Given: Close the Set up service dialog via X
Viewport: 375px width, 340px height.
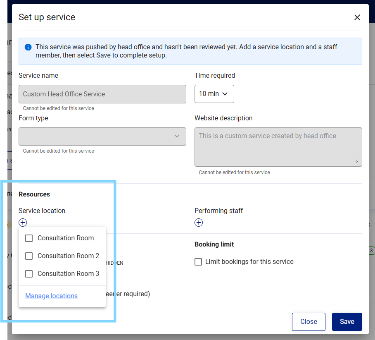Looking at the screenshot, I should [357, 17].
